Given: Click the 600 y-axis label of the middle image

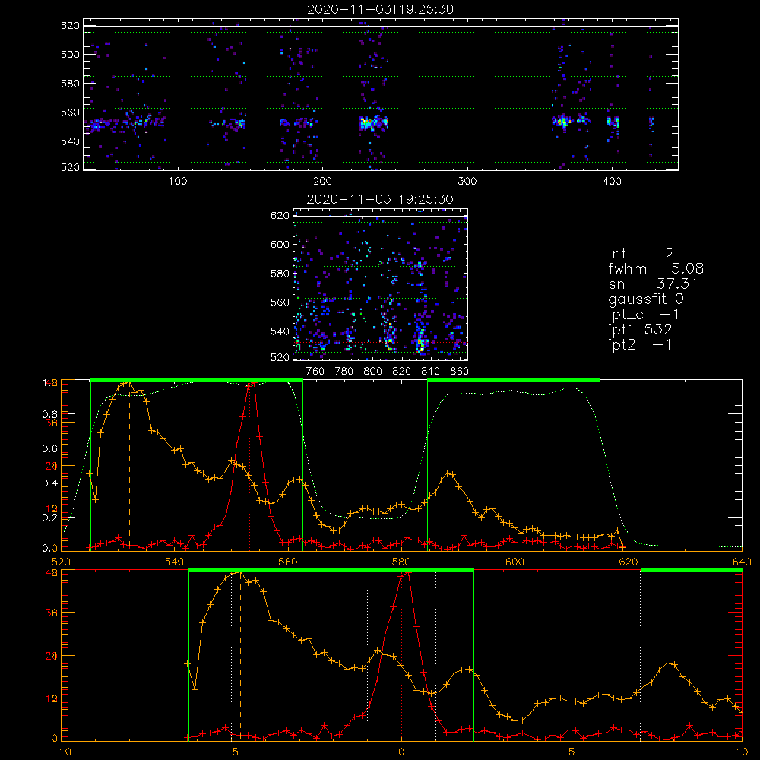Looking at the screenshot, I should coord(280,244).
